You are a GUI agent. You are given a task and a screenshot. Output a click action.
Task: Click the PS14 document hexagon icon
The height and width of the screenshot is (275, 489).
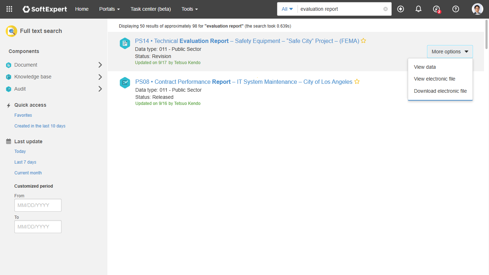click(125, 43)
